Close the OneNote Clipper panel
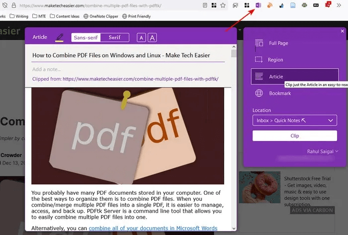The image size is (348, 235). [x=343, y=31]
